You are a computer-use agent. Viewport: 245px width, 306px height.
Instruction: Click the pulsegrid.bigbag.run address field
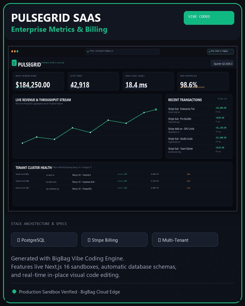(123, 51)
